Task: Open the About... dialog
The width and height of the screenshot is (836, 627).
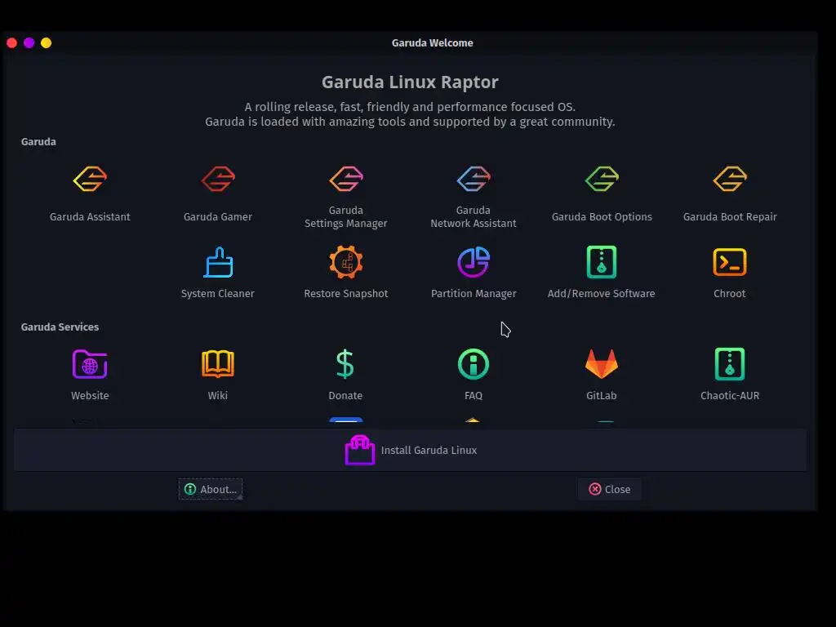Action: pyautogui.click(x=211, y=489)
